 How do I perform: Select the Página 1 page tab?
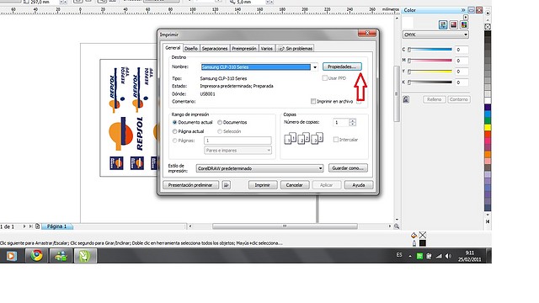(56, 226)
